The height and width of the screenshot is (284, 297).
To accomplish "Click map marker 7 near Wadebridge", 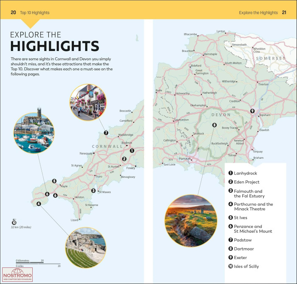I will pos(106,133).
